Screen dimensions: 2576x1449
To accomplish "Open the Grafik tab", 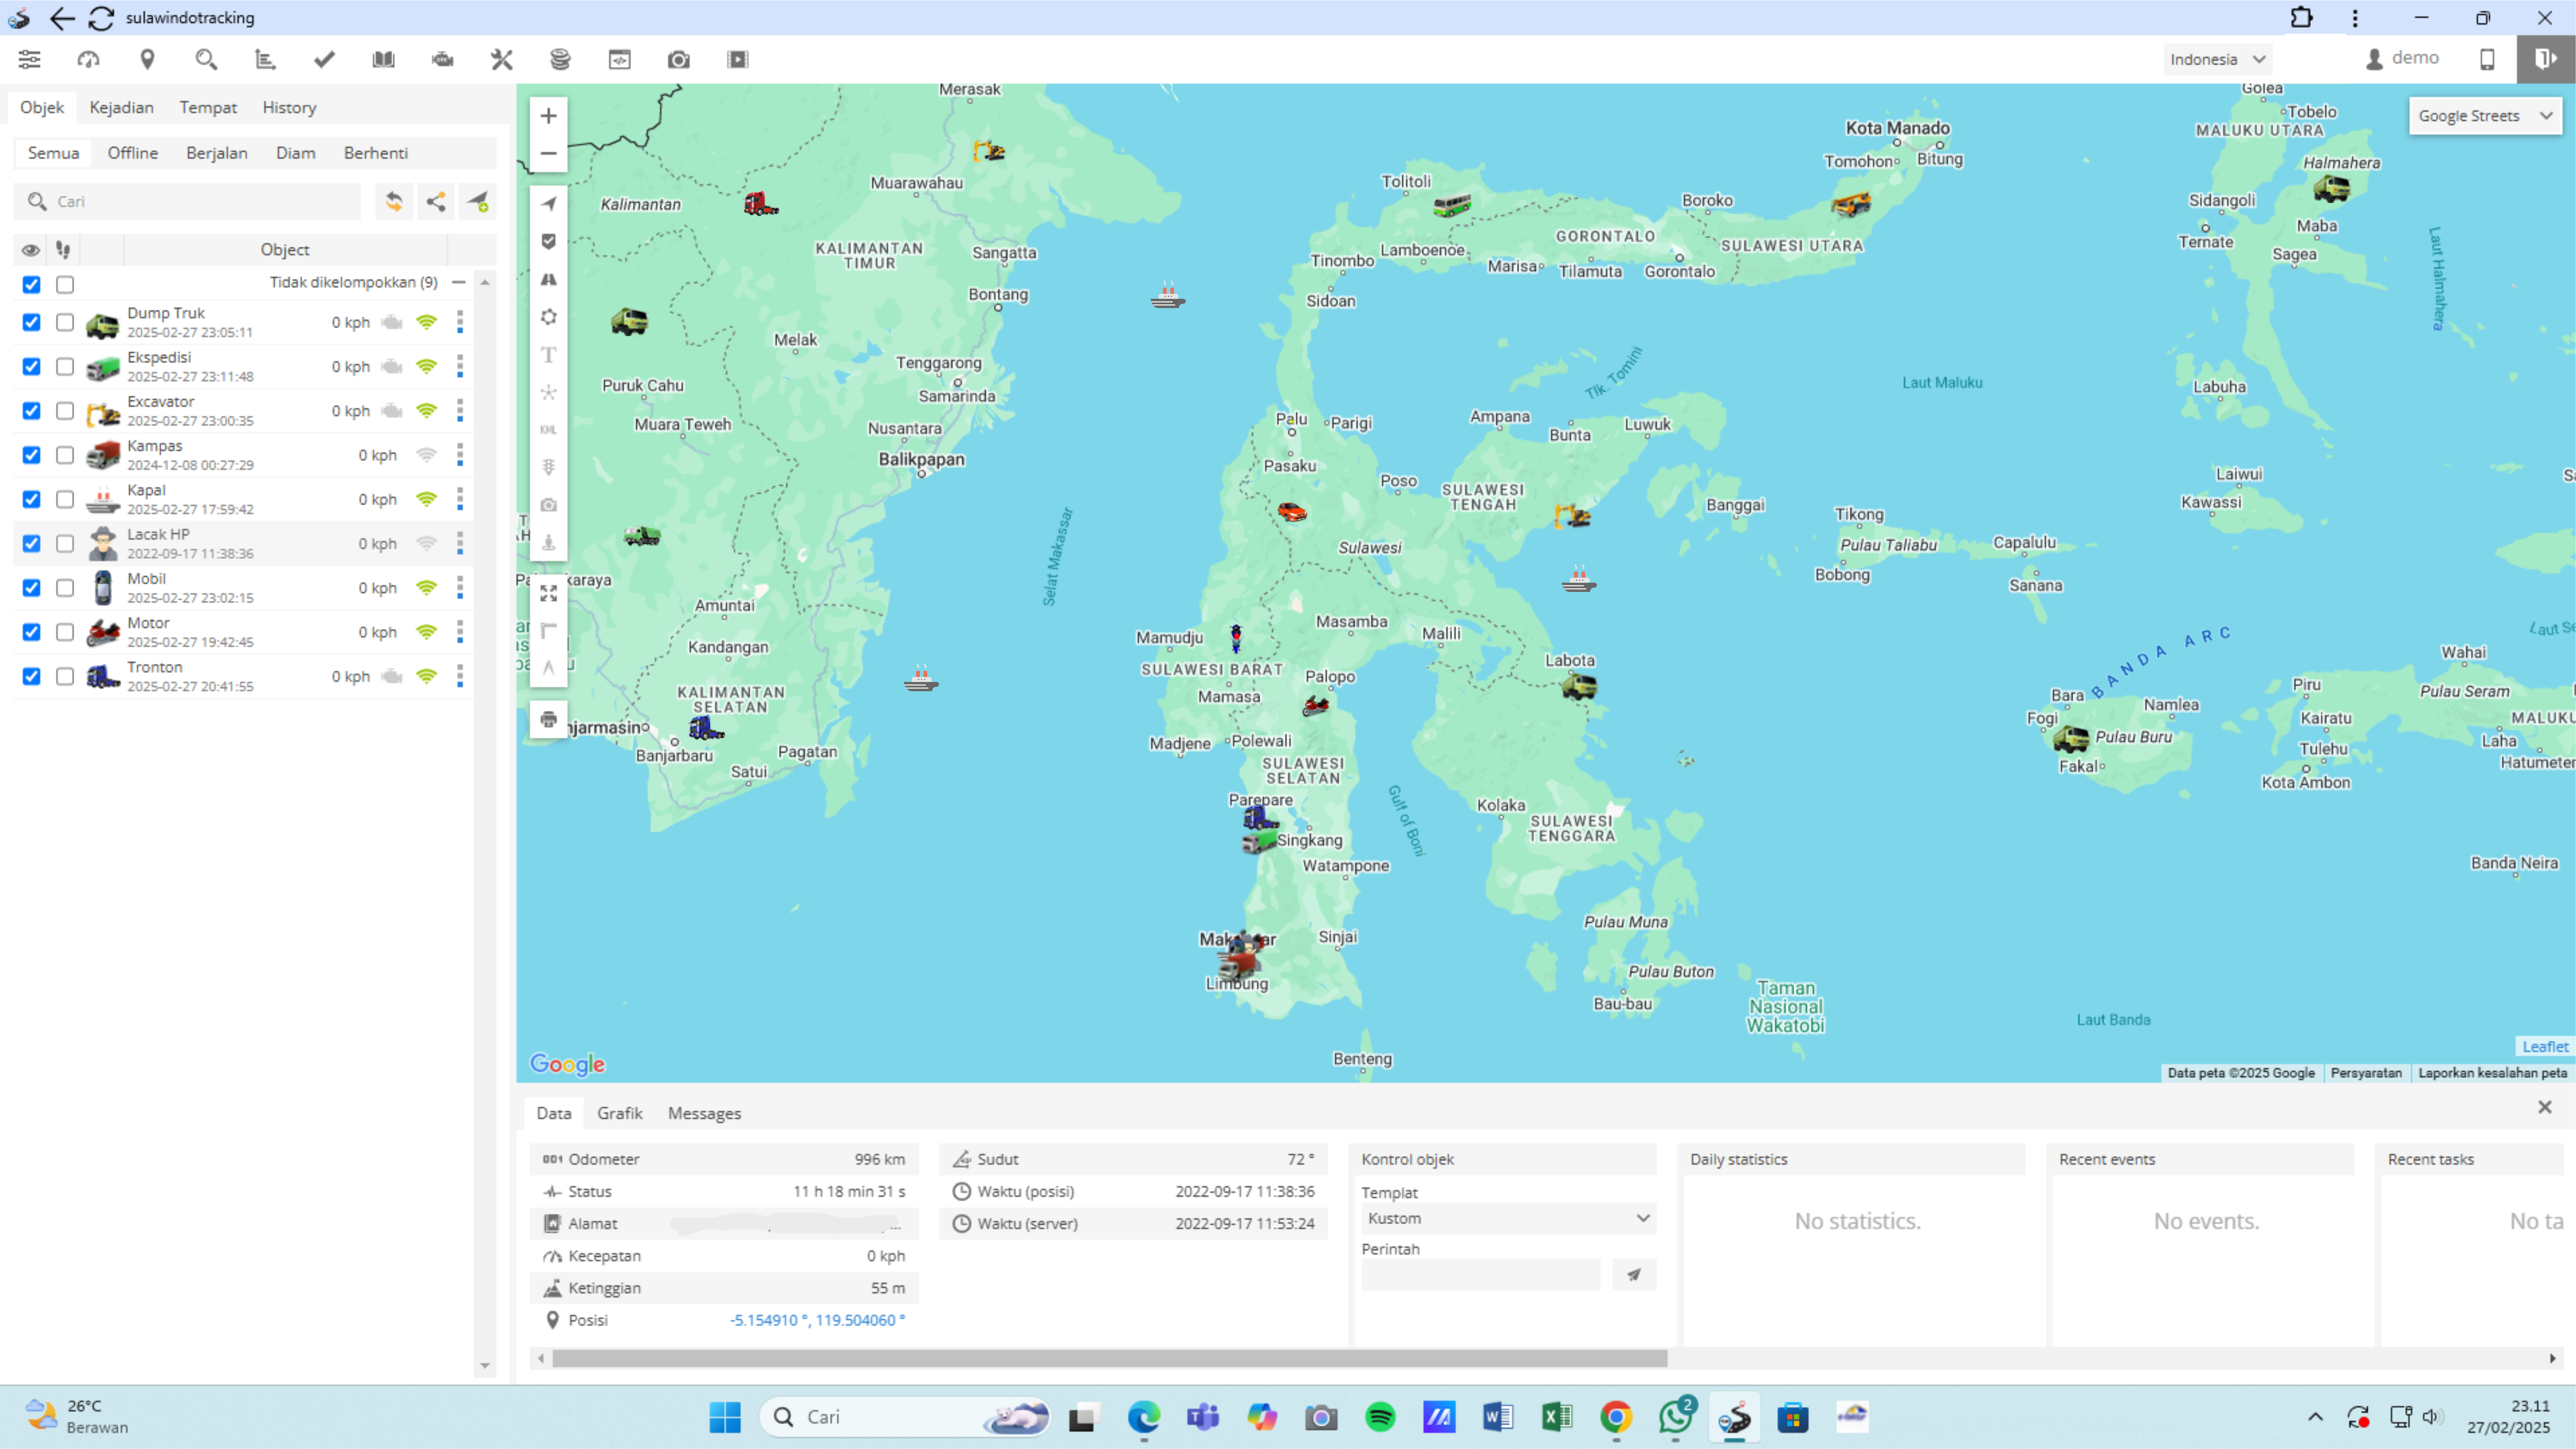I will [x=619, y=1113].
